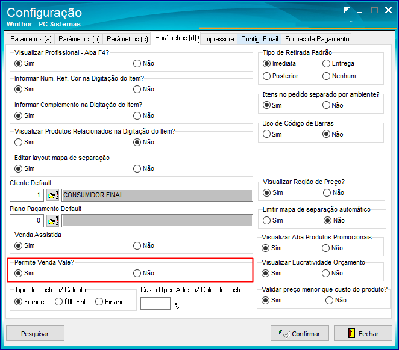Viewport: 399px width, 350px height.
Task: Choose Financ. cost type for calculation
Action: point(111,302)
